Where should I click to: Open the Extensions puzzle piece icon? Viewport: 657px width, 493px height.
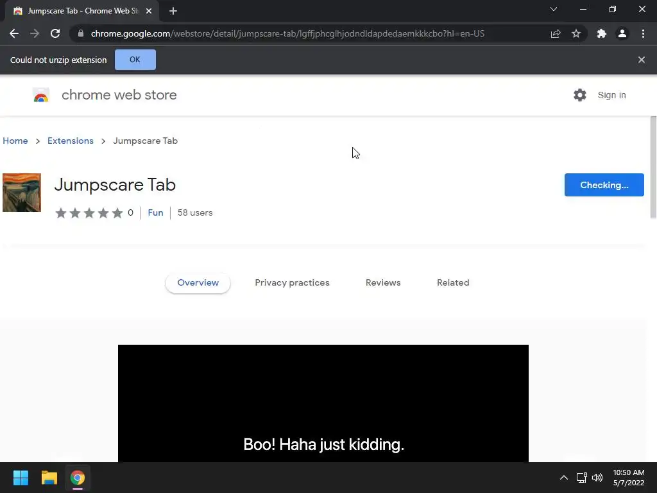point(602,33)
